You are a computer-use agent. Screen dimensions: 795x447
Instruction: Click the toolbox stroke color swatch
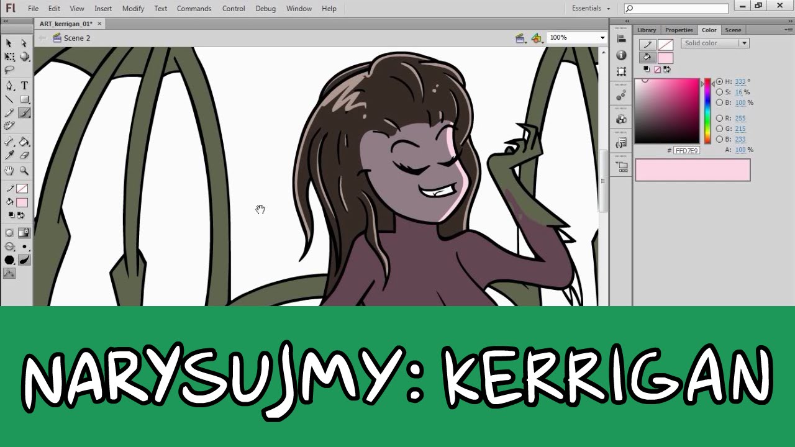[22, 189]
